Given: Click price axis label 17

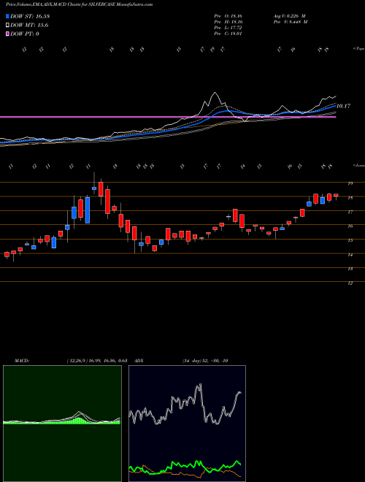Looking at the screenshot, I should pos(350,212).
